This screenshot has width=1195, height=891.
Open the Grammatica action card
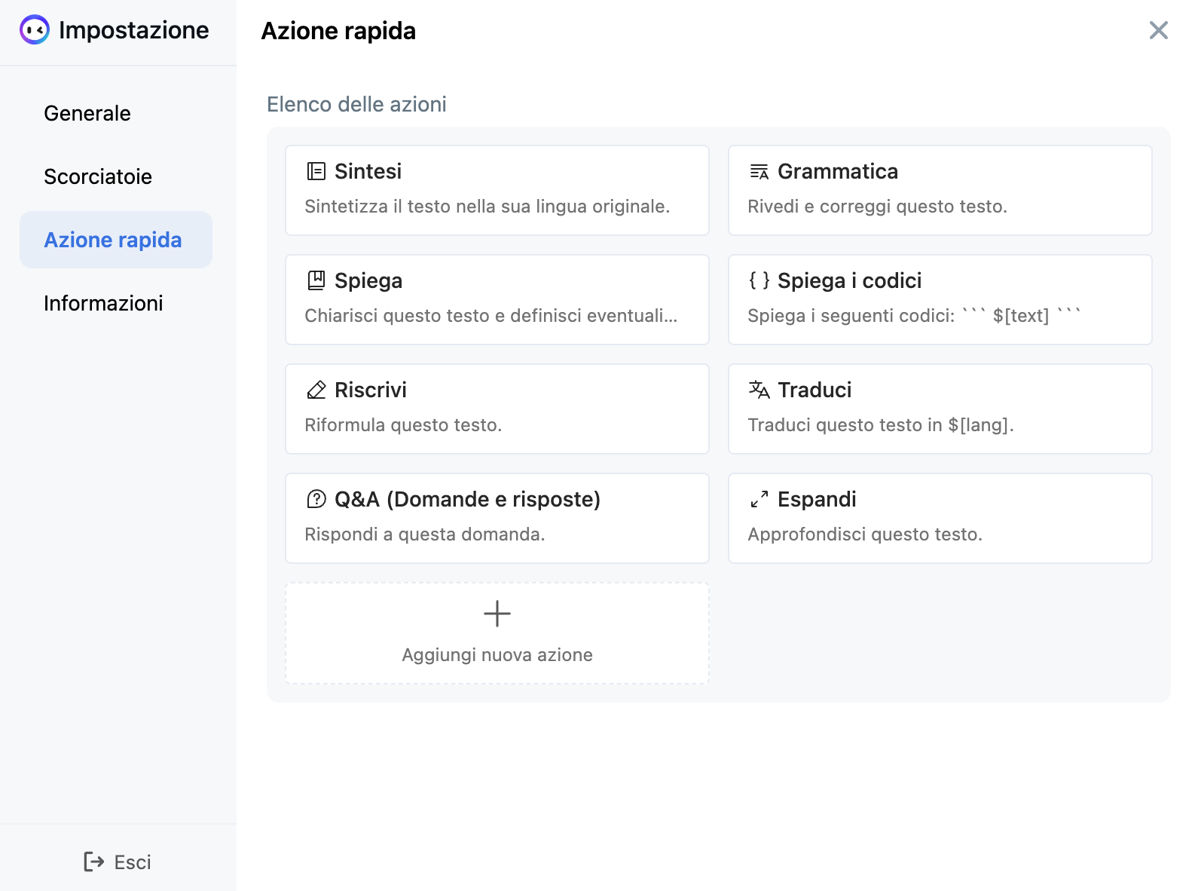[x=940, y=190]
